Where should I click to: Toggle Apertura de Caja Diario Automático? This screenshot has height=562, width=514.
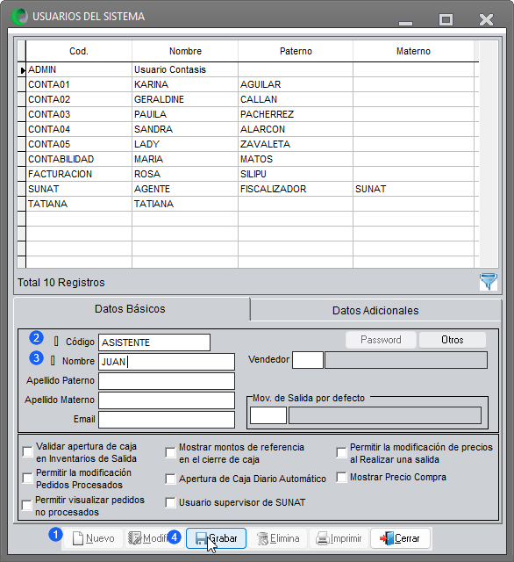click(x=170, y=479)
